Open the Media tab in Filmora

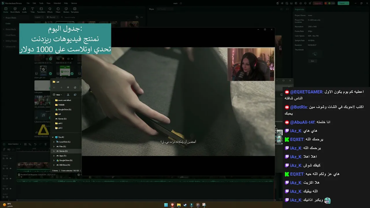(5, 10)
